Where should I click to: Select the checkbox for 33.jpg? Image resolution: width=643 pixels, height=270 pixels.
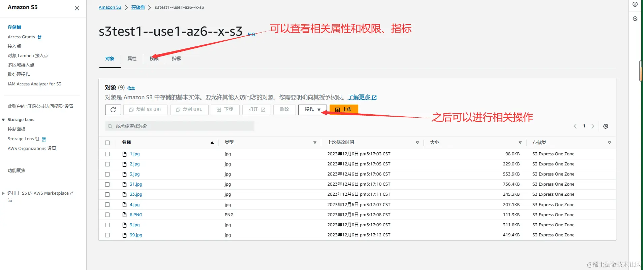[x=107, y=194]
